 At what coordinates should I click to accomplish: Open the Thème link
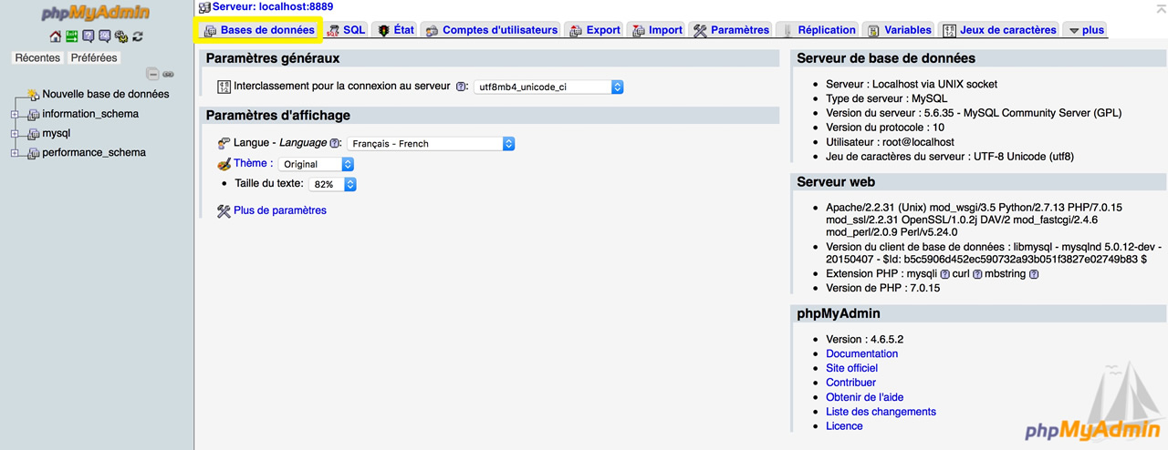click(251, 163)
